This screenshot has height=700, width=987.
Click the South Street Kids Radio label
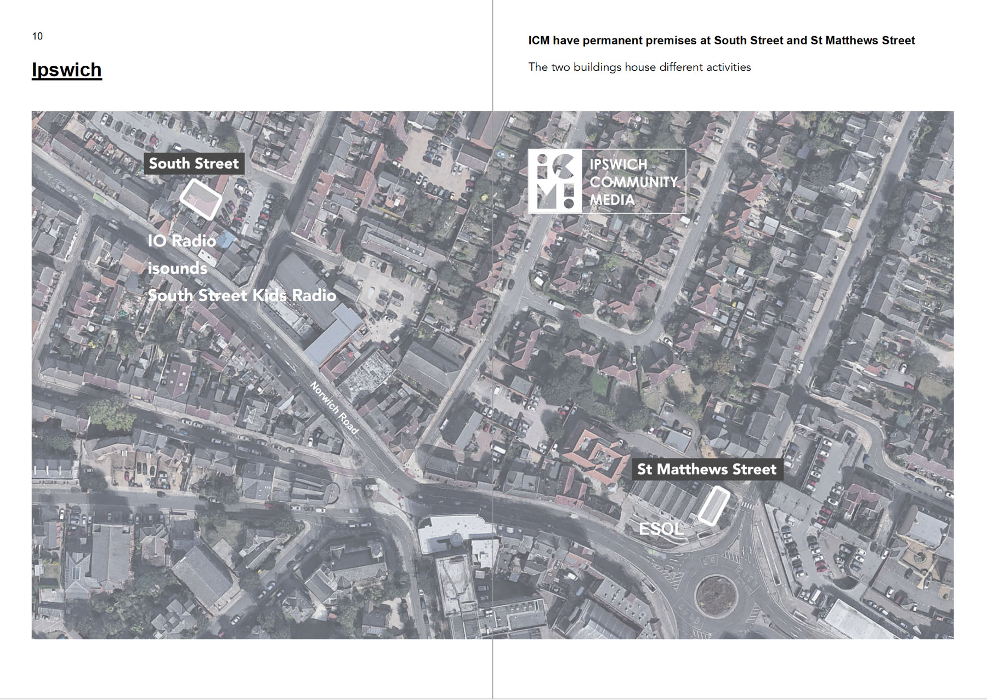(x=242, y=296)
